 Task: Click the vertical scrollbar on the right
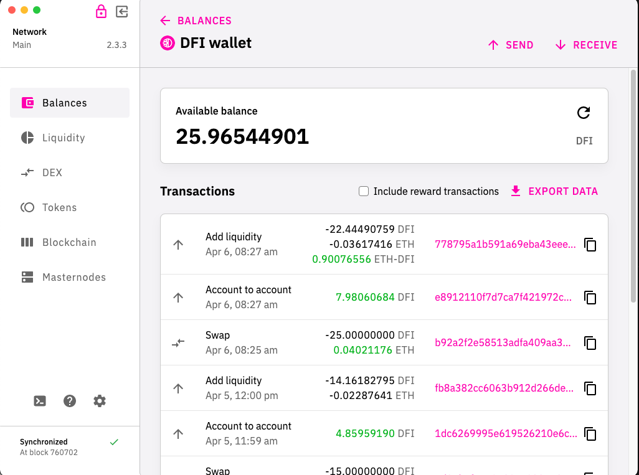[x=633, y=186]
